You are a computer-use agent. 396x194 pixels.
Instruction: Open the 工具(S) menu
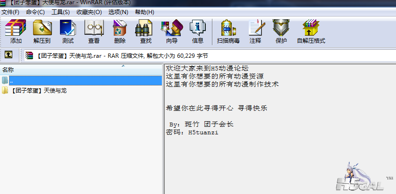(60, 12)
